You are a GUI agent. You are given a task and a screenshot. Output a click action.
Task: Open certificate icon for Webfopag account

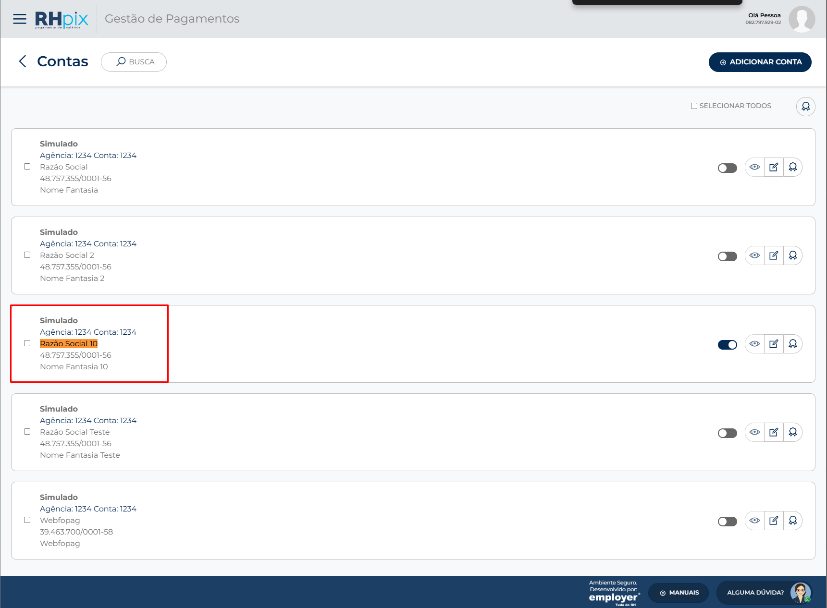point(793,521)
